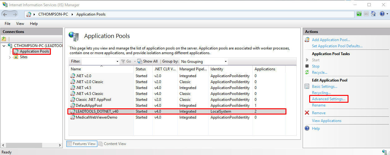The image size is (390, 155).
Task: Sort by the Applications column header
Action: [x=269, y=69]
